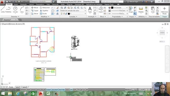Open the Medida measure tool

(x=141, y=10)
